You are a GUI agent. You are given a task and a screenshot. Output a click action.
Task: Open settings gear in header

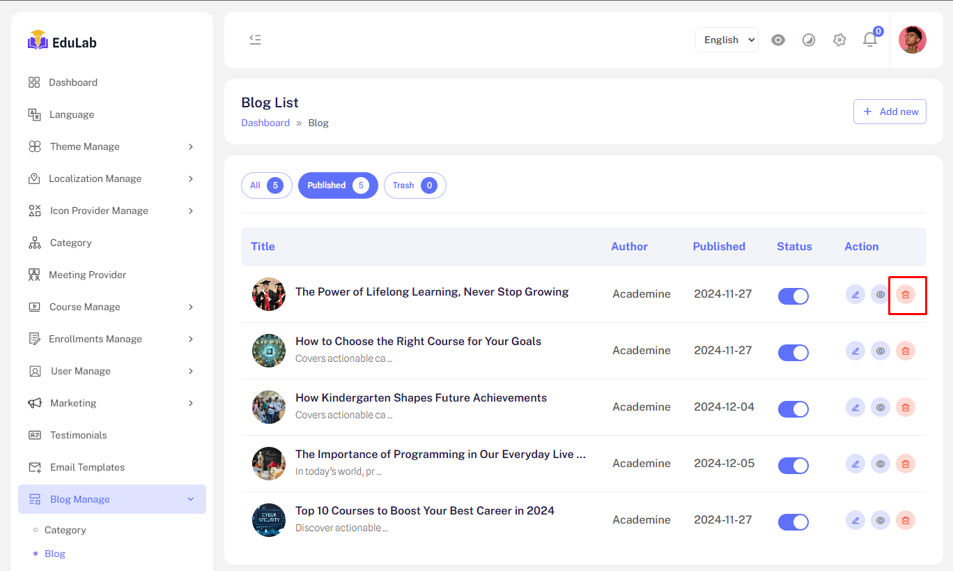[839, 40]
